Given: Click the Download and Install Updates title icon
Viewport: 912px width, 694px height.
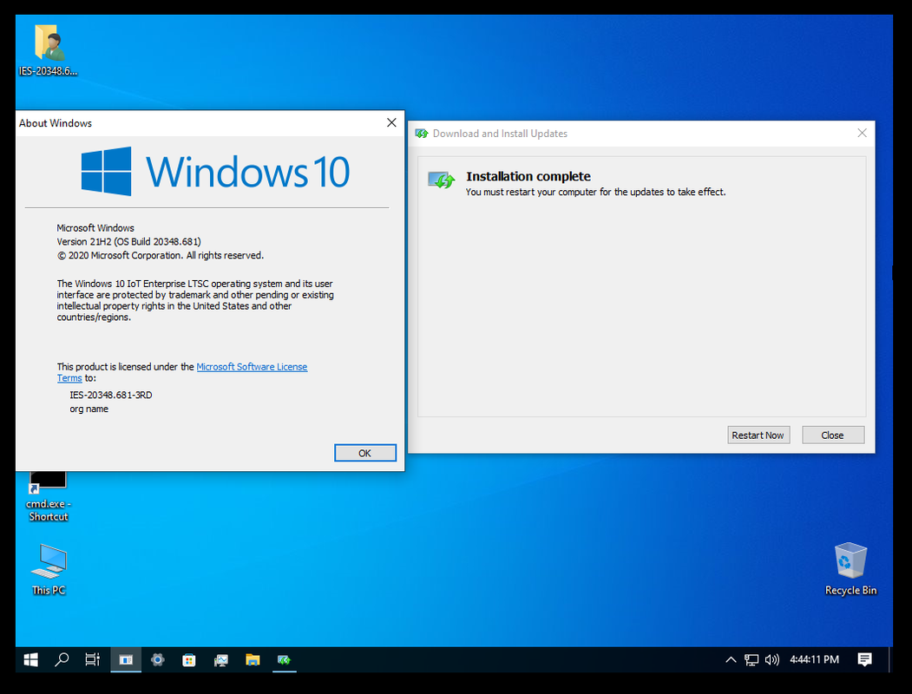Looking at the screenshot, I should point(422,134).
